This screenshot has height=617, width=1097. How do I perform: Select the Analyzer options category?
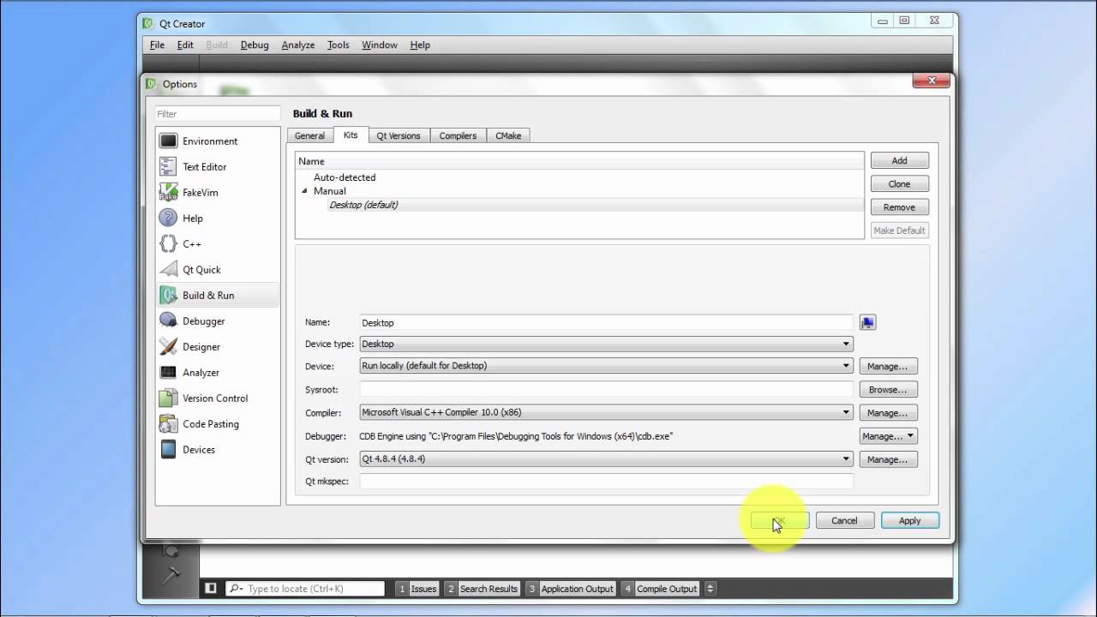[218, 373]
